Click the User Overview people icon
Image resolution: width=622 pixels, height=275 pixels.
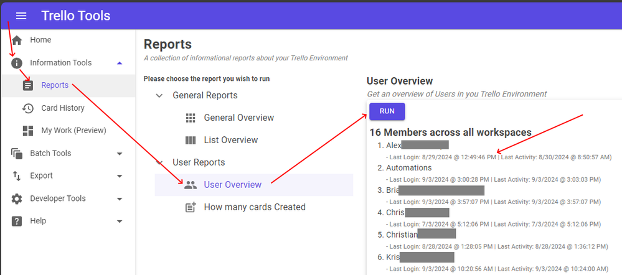click(191, 185)
